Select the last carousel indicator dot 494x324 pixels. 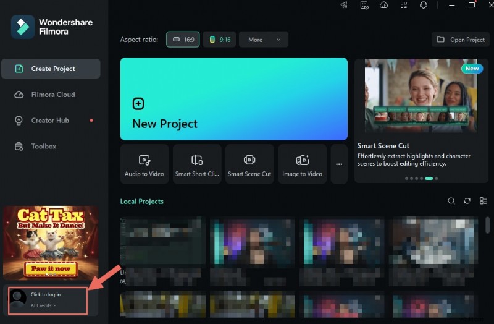pyautogui.click(x=437, y=179)
